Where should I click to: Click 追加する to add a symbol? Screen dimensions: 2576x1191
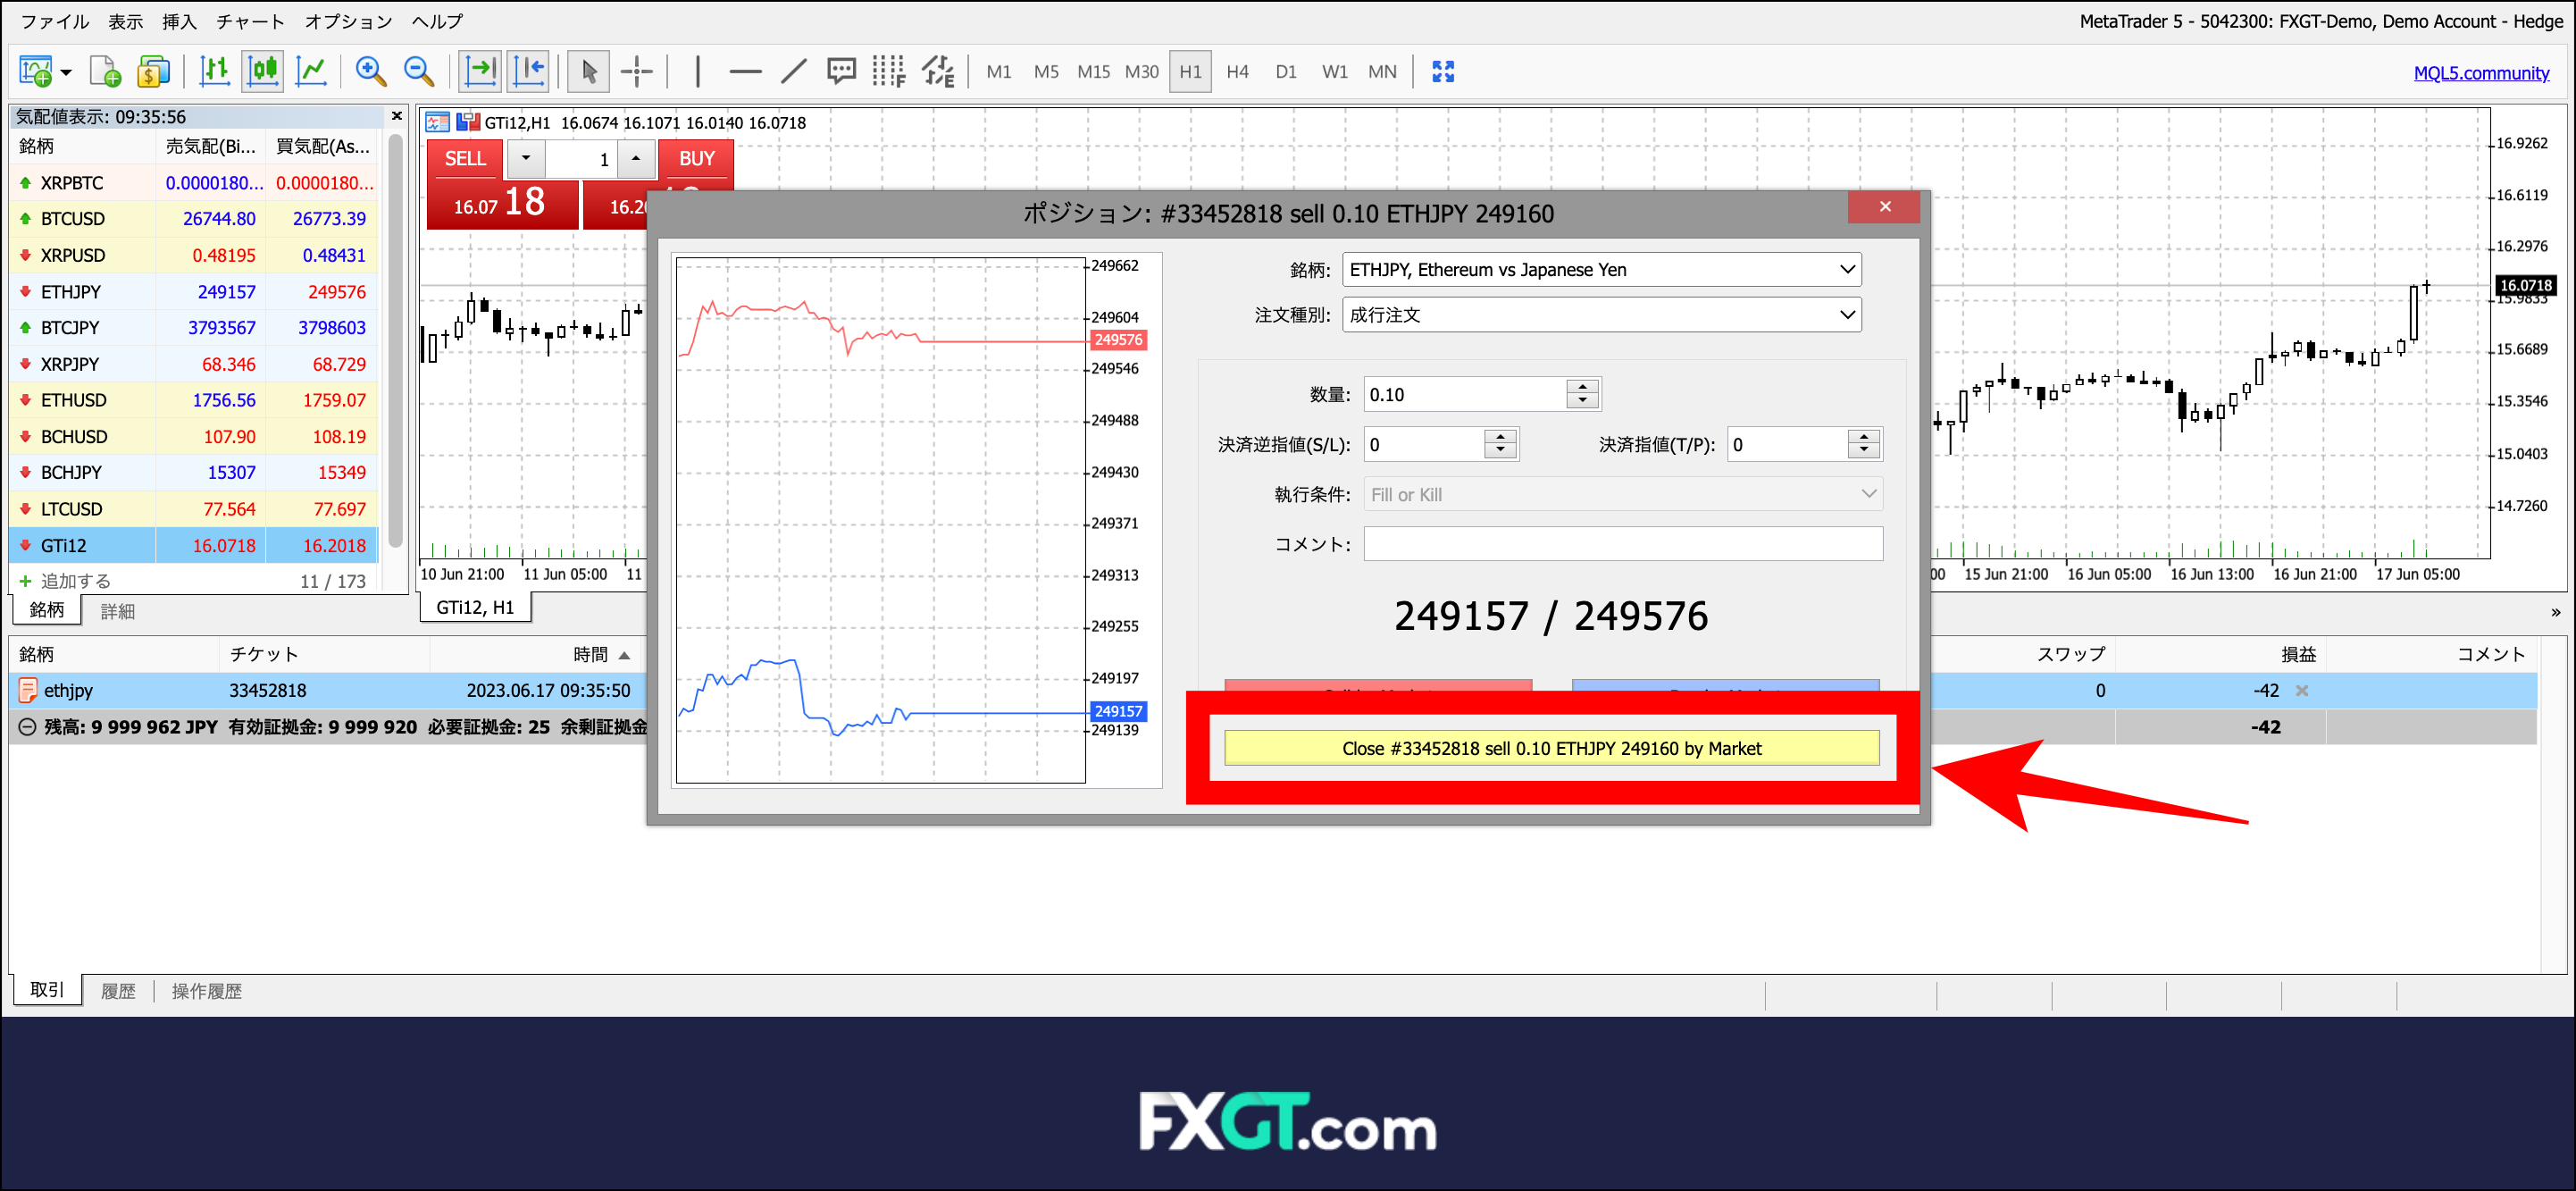(x=75, y=581)
